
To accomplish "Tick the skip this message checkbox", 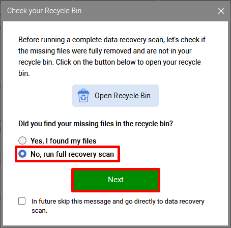I will [x=22, y=201].
